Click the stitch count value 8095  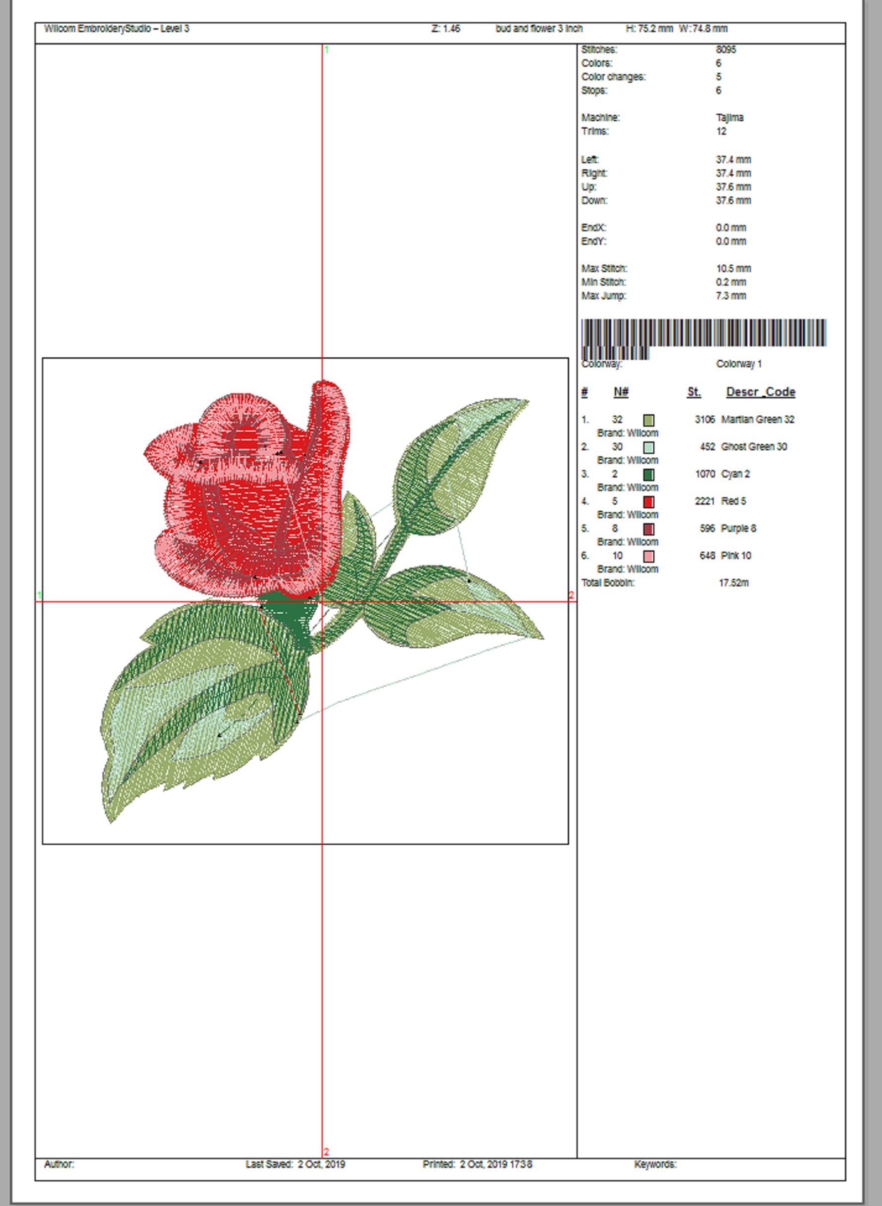click(726, 49)
